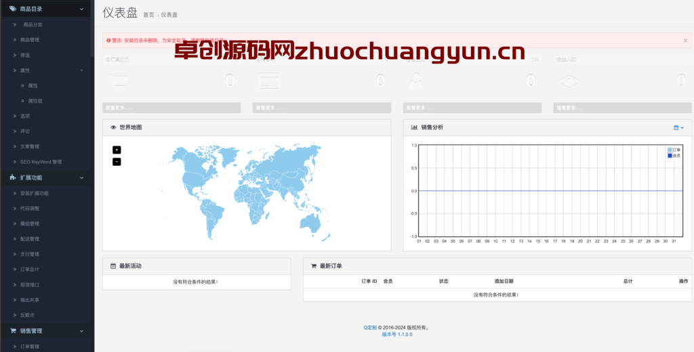
Task: Go to 文章管理 in the sidebar
Action: coord(30,146)
